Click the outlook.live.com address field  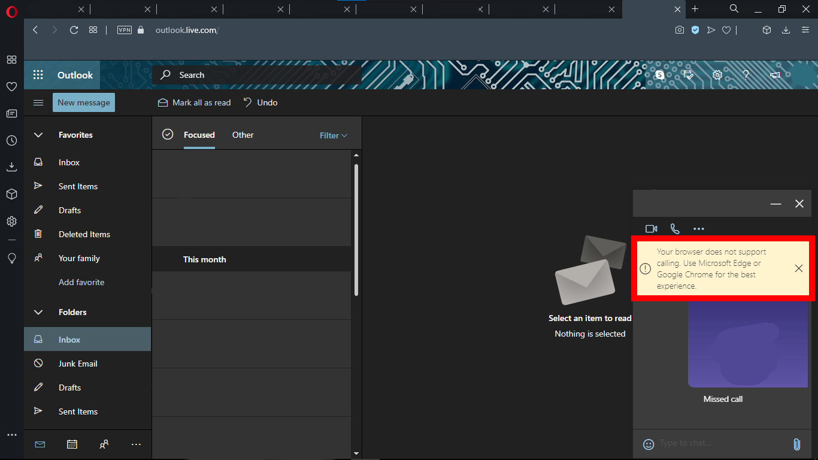pos(187,30)
